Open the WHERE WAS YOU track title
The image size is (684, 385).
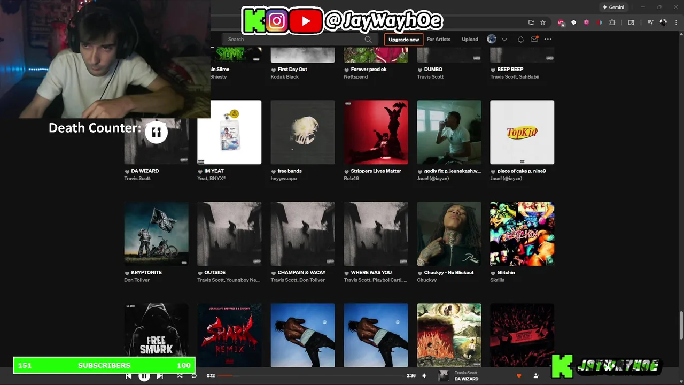click(371, 272)
